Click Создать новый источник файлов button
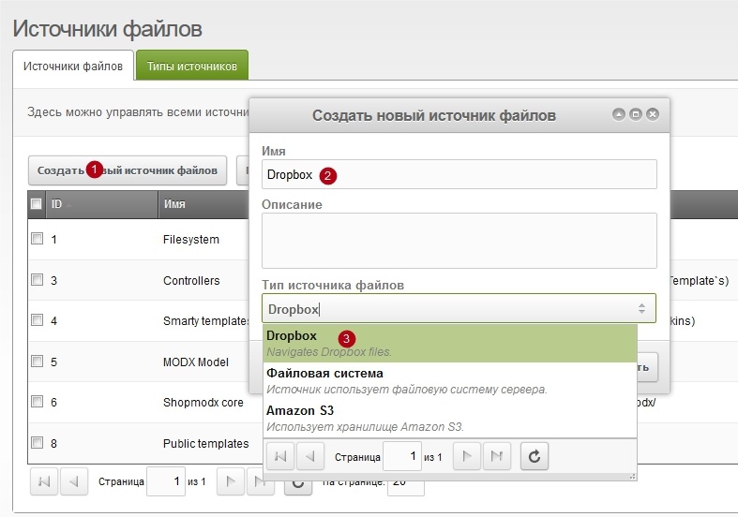 coord(128,170)
